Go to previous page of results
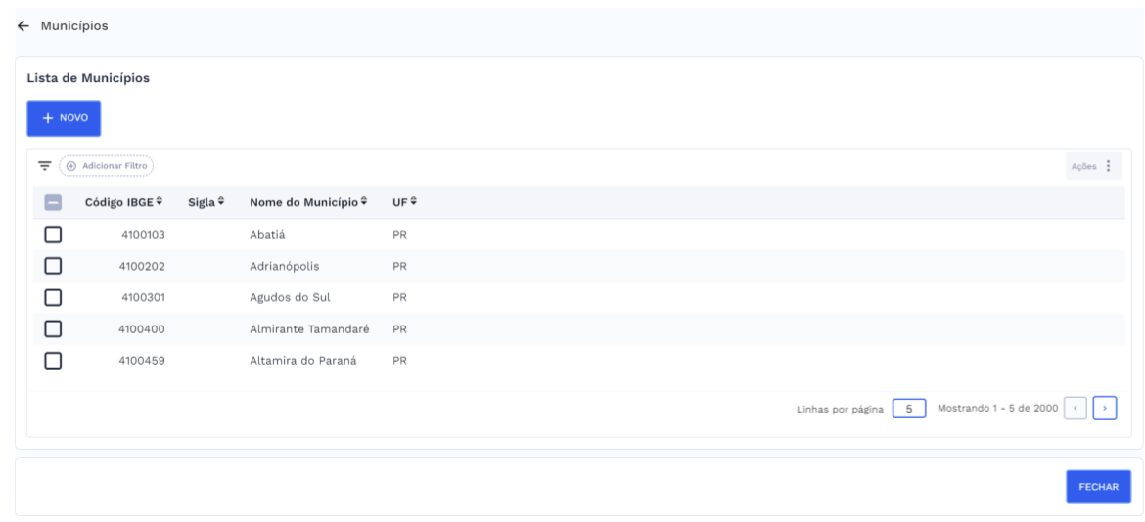 (x=1075, y=408)
